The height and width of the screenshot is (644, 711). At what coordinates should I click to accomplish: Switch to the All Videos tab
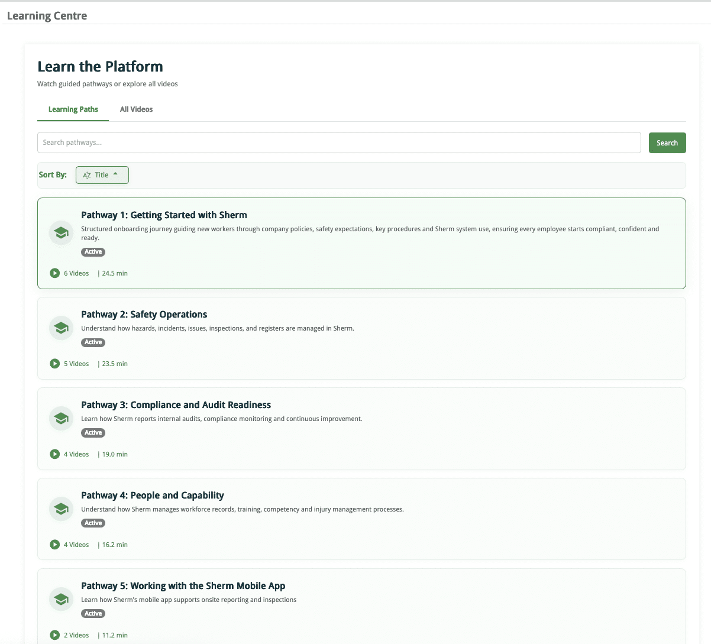[x=136, y=109]
